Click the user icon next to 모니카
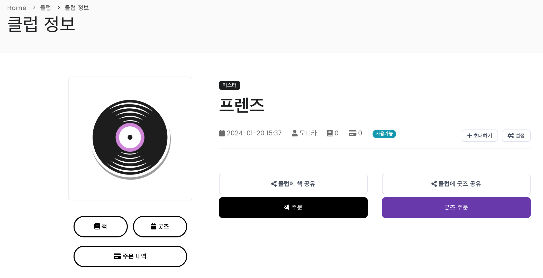The width and height of the screenshot is (543, 278). [x=295, y=133]
